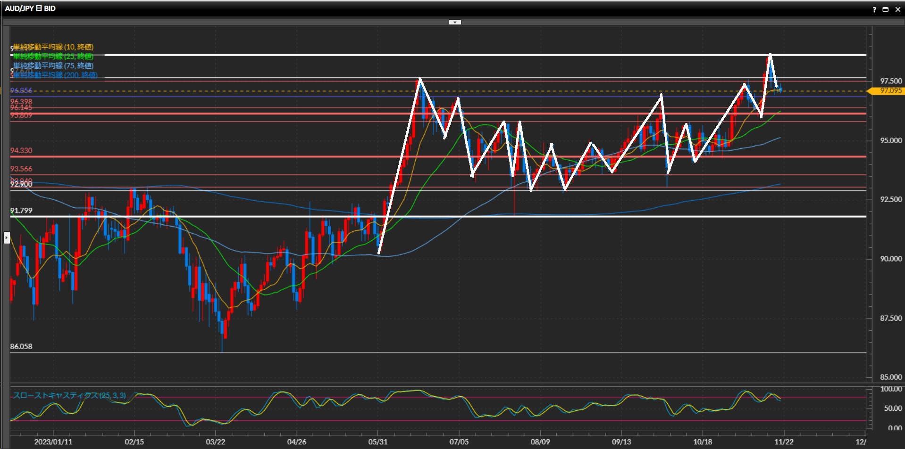Viewport: 905px width, 449px height.
Task: Maximize the AUD/JPY chart window
Action: 886,9
